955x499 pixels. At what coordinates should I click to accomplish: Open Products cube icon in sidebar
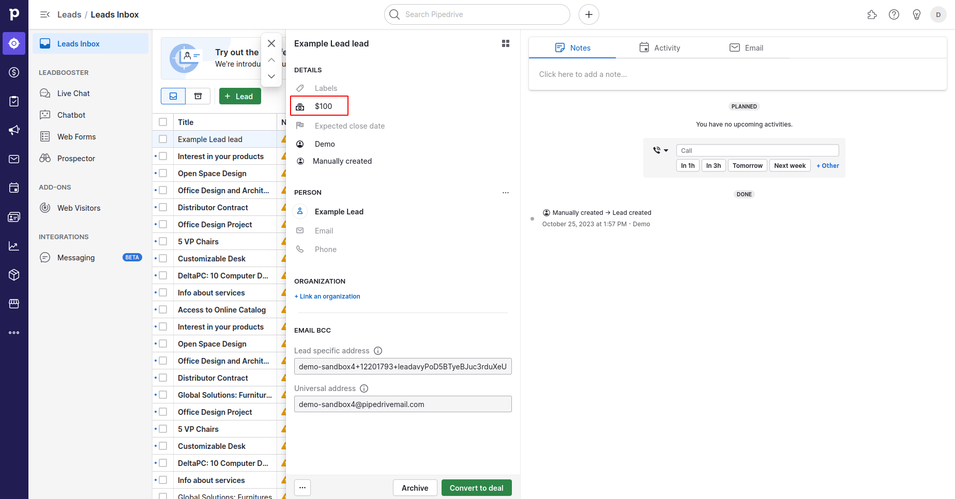(x=14, y=275)
